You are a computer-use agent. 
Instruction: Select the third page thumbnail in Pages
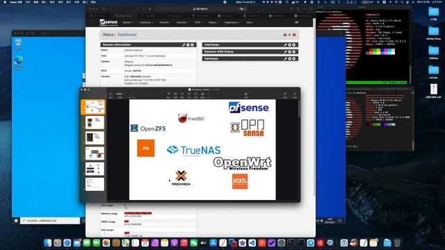95,137
